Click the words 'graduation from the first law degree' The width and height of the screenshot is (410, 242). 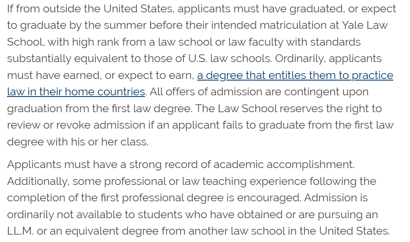pos(100,109)
